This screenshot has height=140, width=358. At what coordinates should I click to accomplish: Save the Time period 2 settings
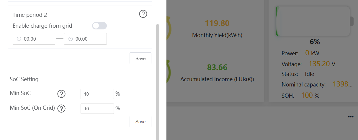coord(140,58)
